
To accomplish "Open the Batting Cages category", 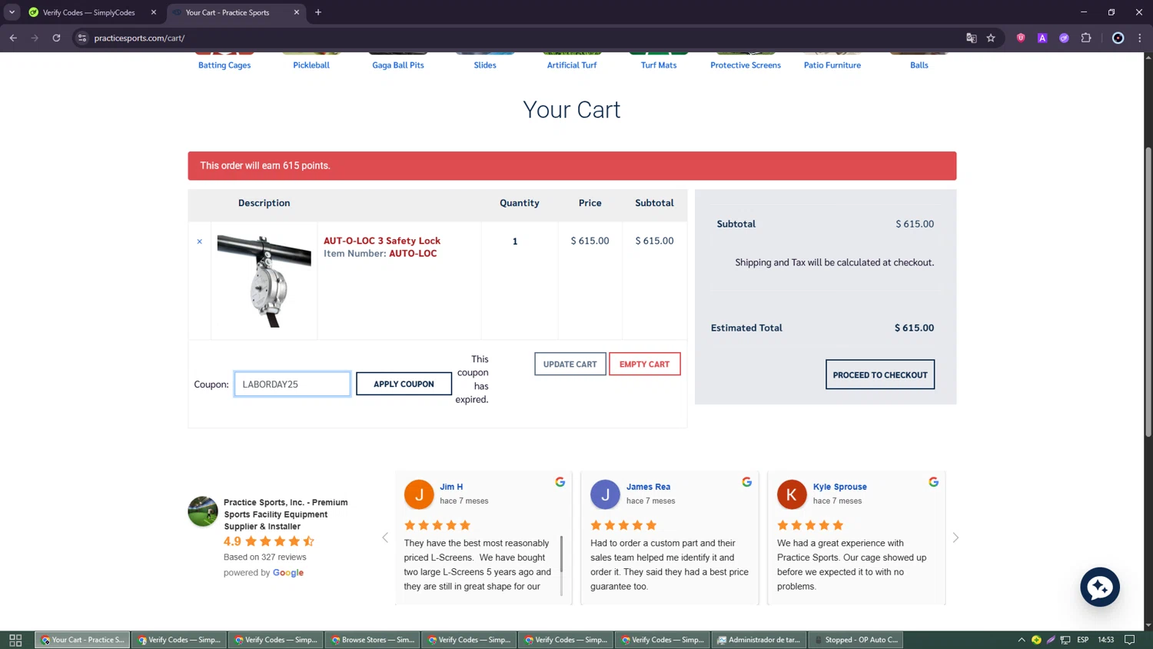I will tap(224, 65).
